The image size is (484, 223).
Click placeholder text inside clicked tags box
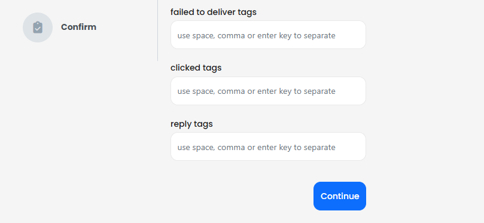pos(256,91)
